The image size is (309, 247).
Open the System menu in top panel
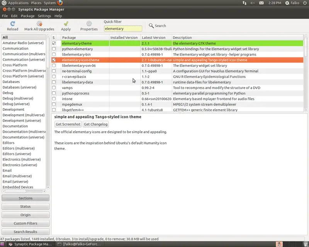[50, 3]
